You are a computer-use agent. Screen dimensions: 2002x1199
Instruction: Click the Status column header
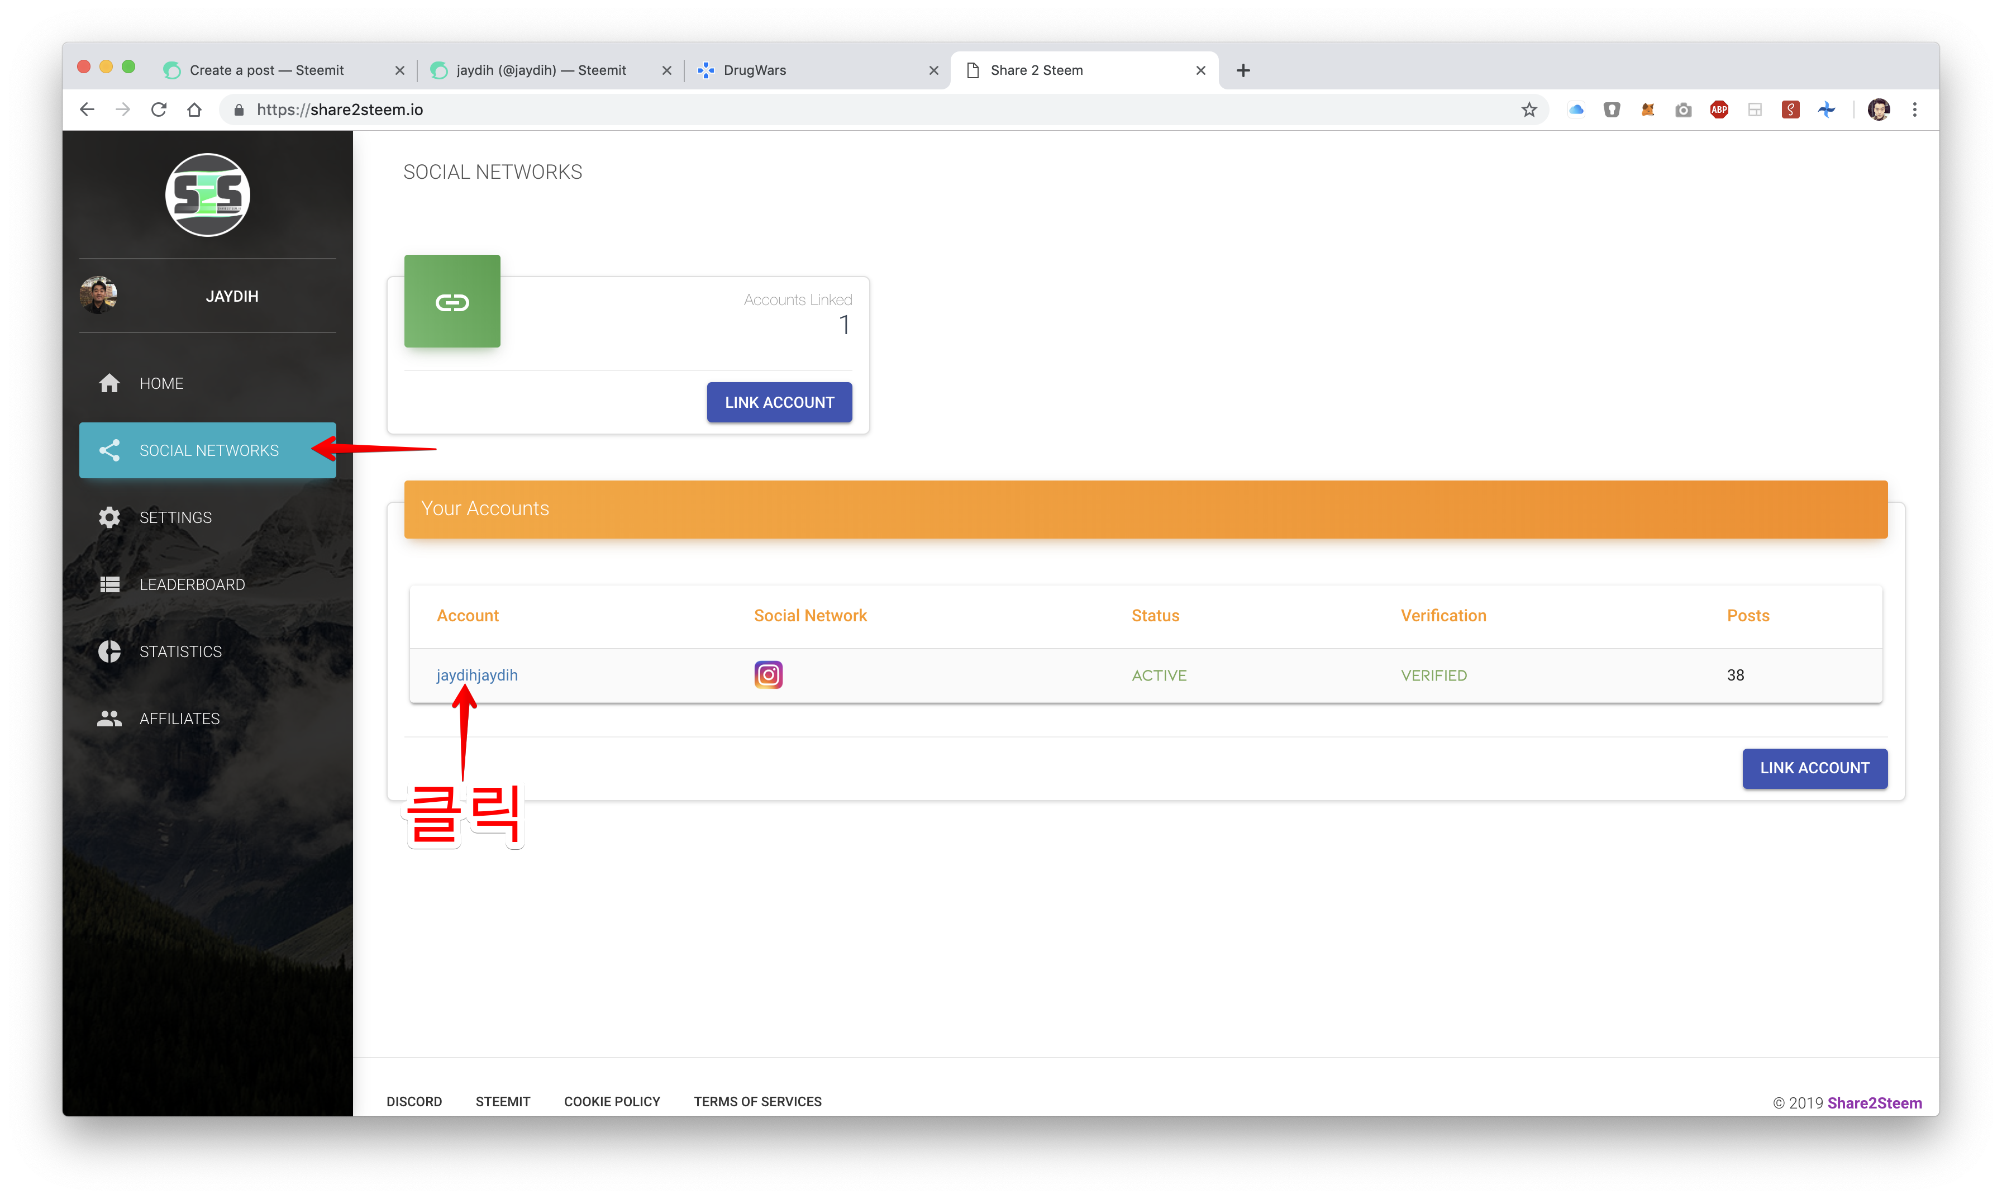[x=1155, y=616]
